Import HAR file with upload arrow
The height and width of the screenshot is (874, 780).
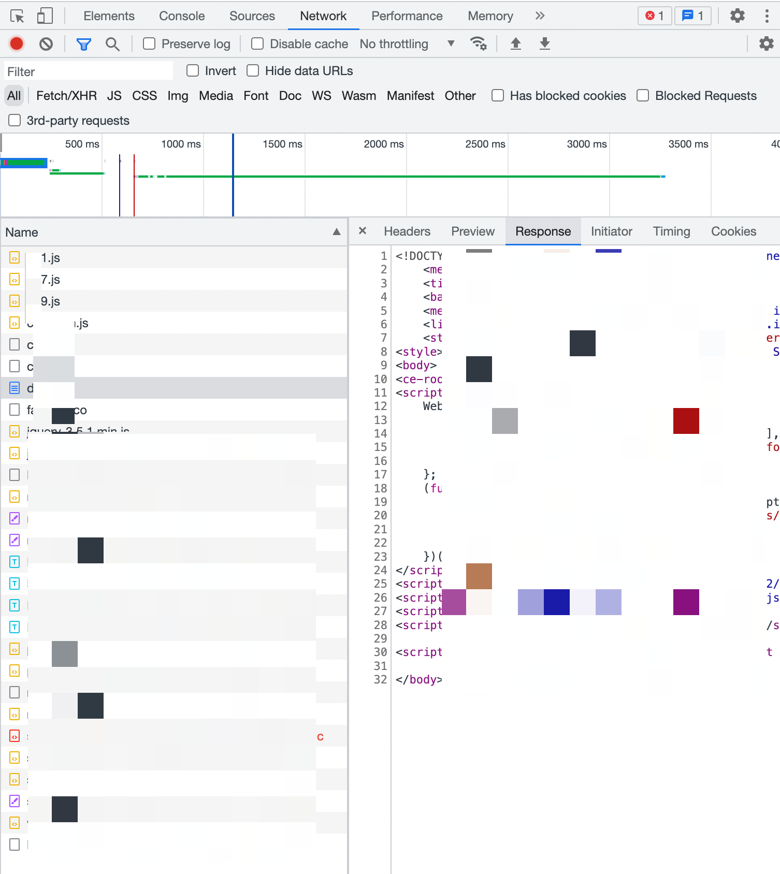pyautogui.click(x=515, y=43)
